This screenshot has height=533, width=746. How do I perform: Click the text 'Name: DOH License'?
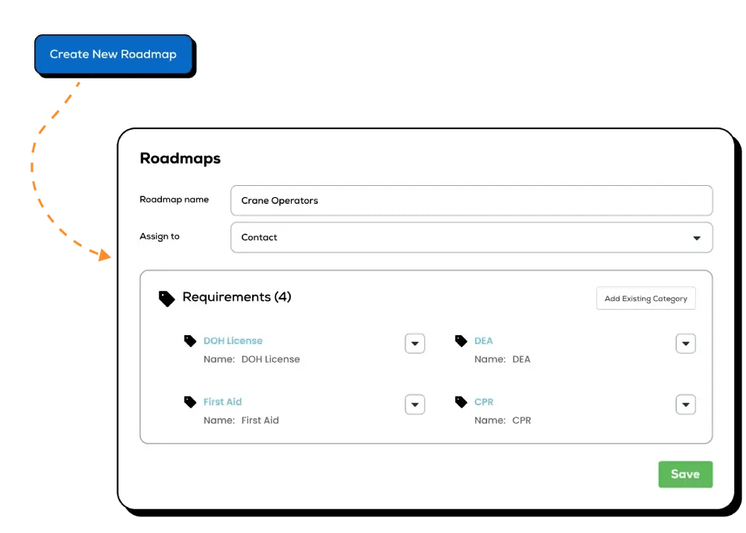tap(251, 359)
